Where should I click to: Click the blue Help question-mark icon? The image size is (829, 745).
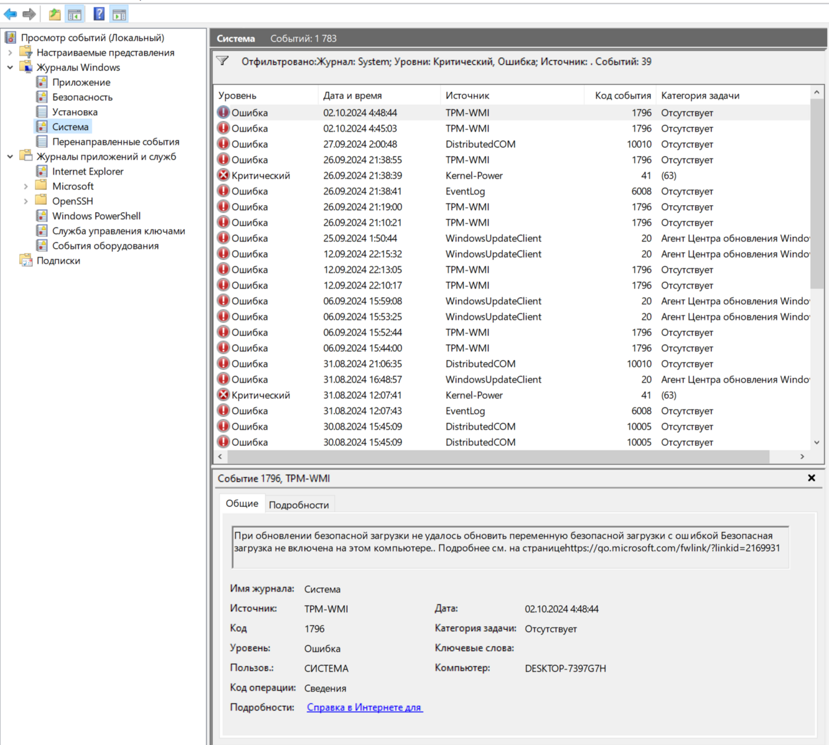99,14
